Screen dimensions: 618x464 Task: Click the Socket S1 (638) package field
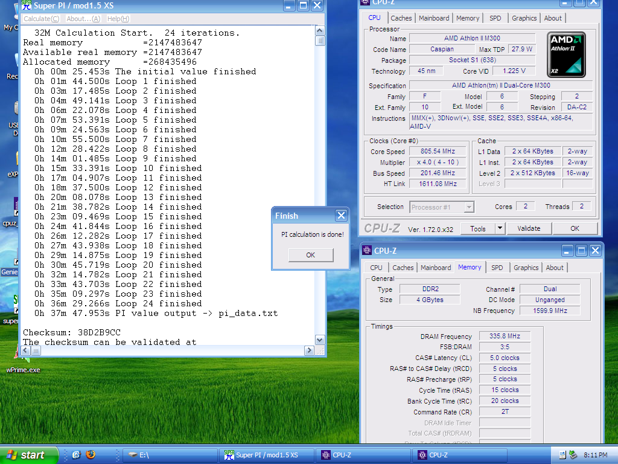(x=472, y=60)
